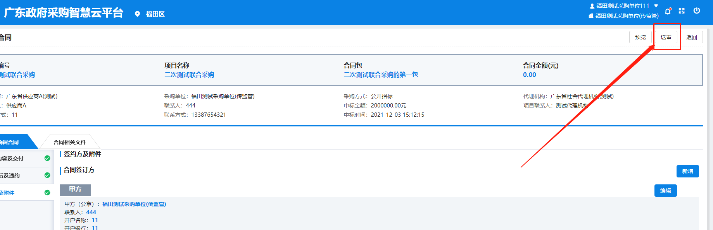Click green checkmark beside 内容及交付

click(x=47, y=158)
